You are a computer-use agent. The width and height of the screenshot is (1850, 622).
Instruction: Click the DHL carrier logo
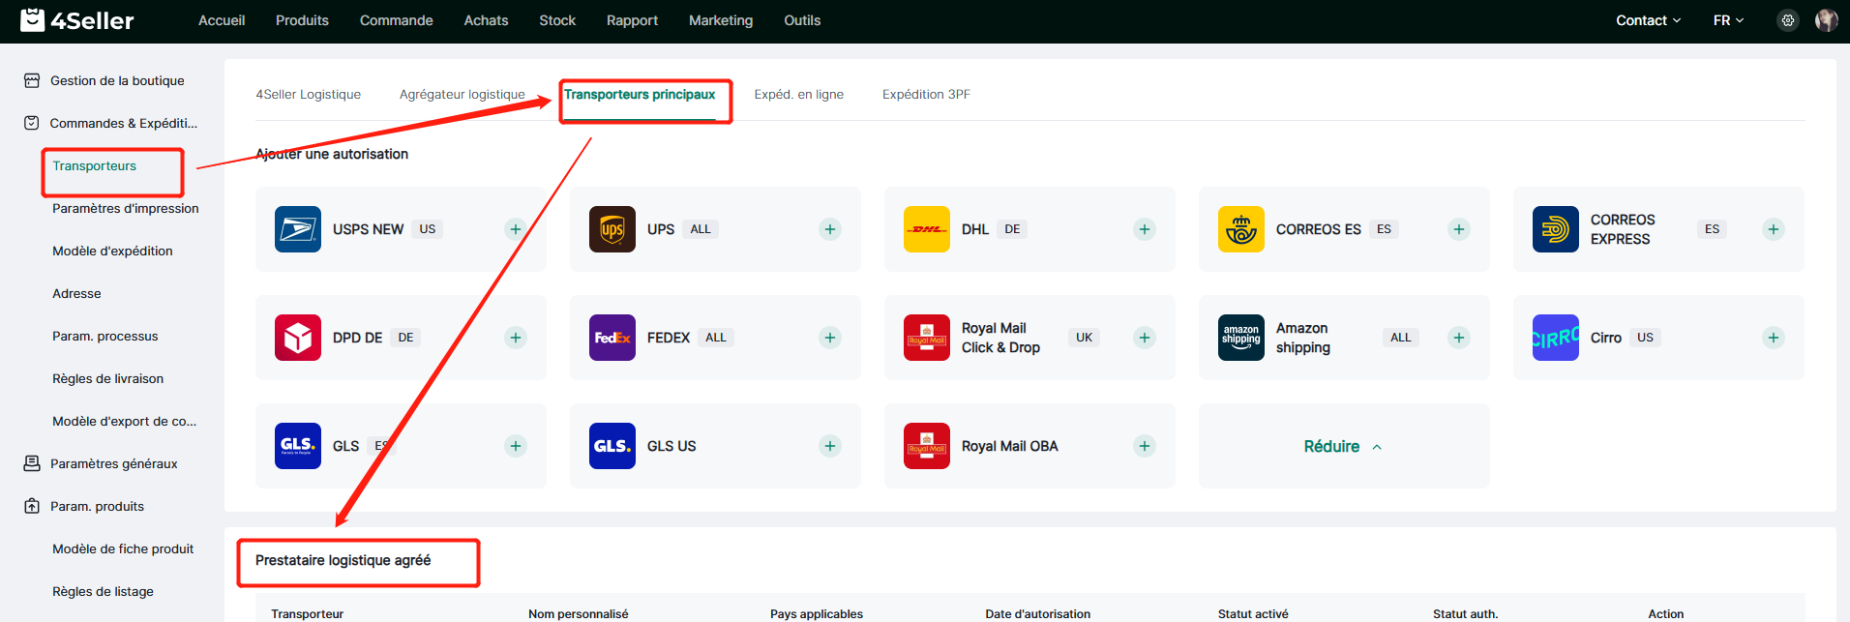(x=926, y=229)
